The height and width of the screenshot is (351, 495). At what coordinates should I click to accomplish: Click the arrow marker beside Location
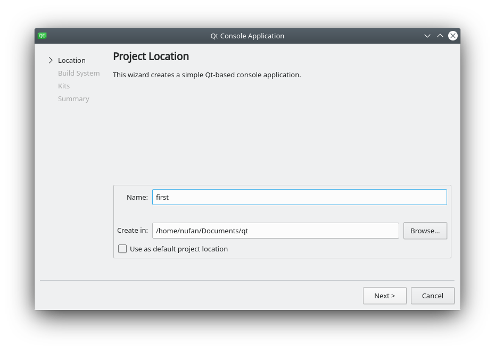(51, 60)
